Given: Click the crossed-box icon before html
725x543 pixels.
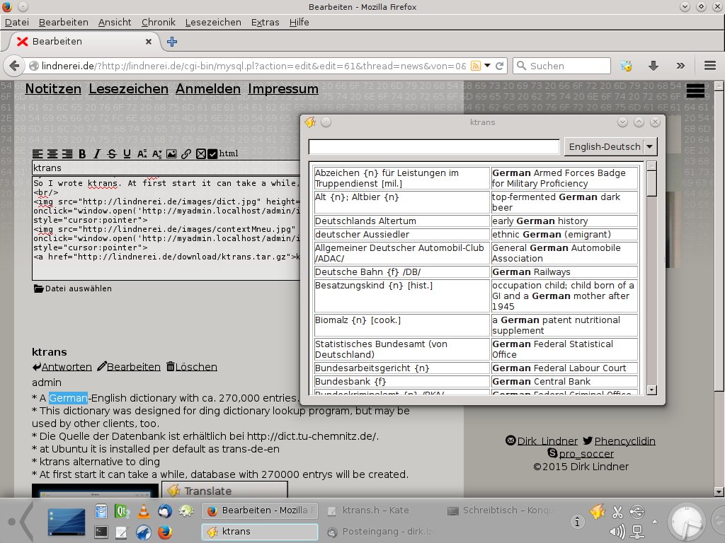Looking at the screenshot, I should click(x=200, y=154).
